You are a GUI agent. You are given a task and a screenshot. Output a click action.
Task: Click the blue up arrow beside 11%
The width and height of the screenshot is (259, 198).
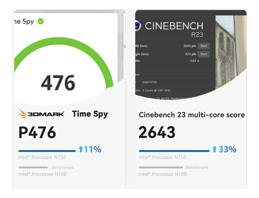81,149
